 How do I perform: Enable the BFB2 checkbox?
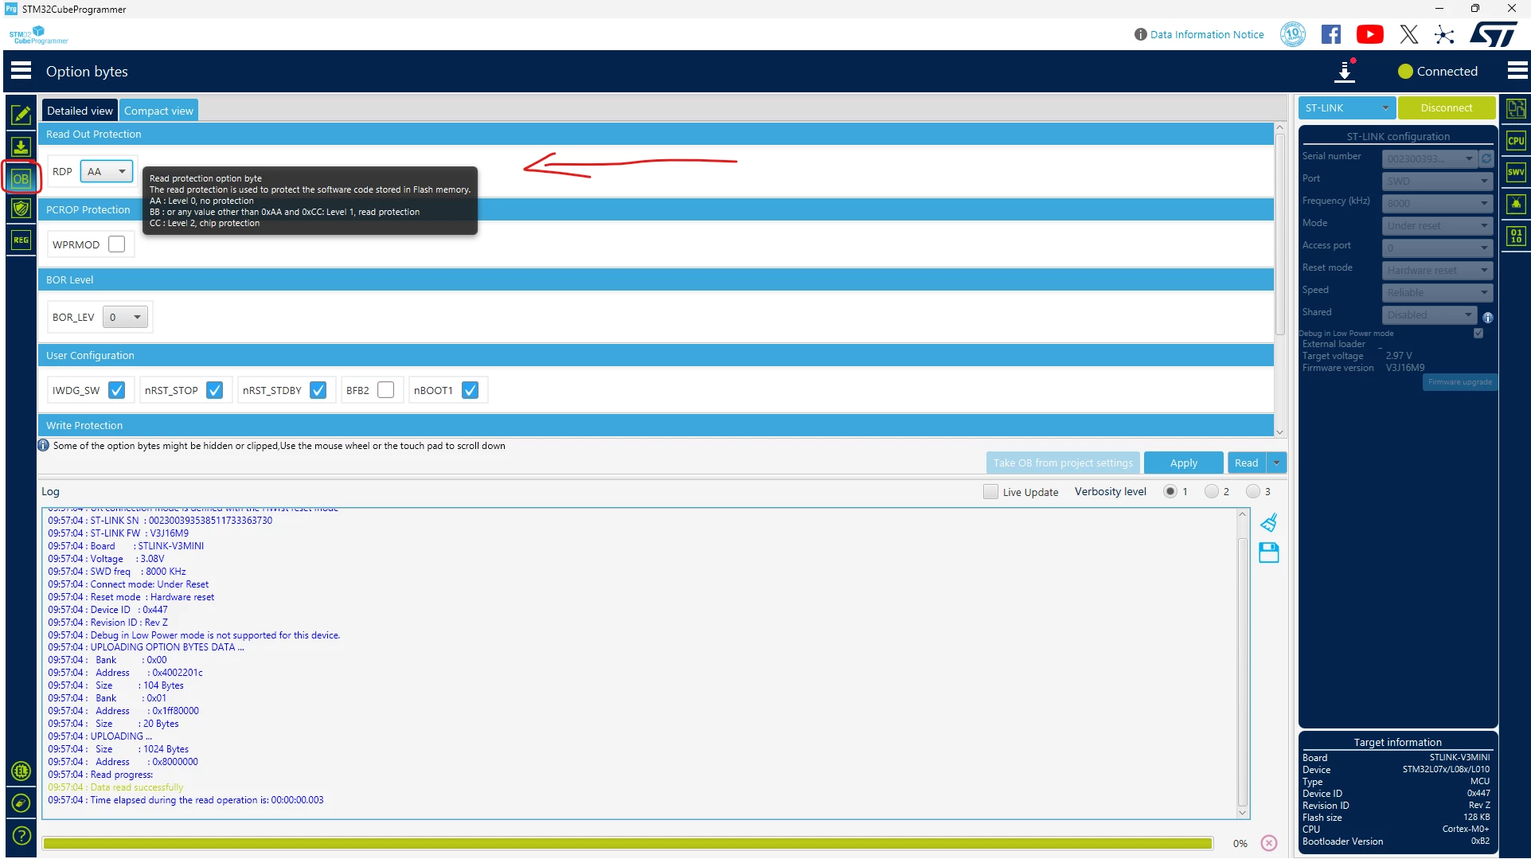pos(386,390)
